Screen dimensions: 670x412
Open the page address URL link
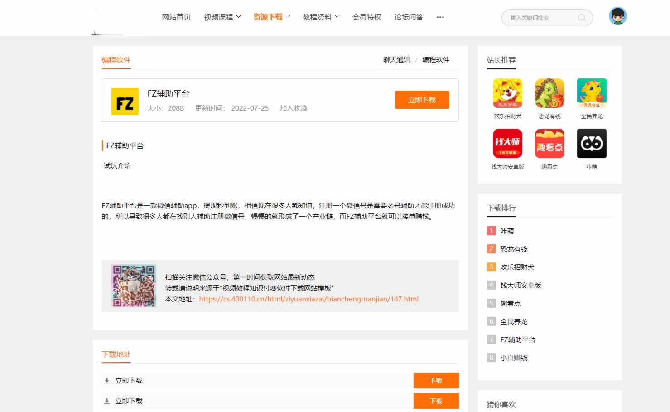click(308, 299)
